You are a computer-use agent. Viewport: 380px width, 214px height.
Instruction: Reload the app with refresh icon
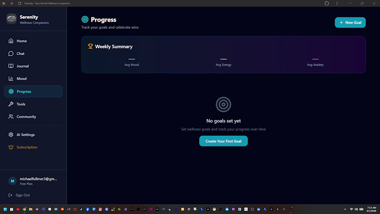(20, 3)
